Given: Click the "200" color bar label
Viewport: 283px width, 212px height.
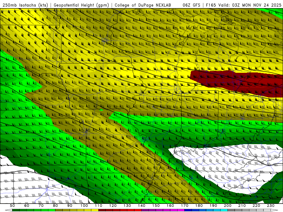Looking at the screenshot, I should (227, 206).
